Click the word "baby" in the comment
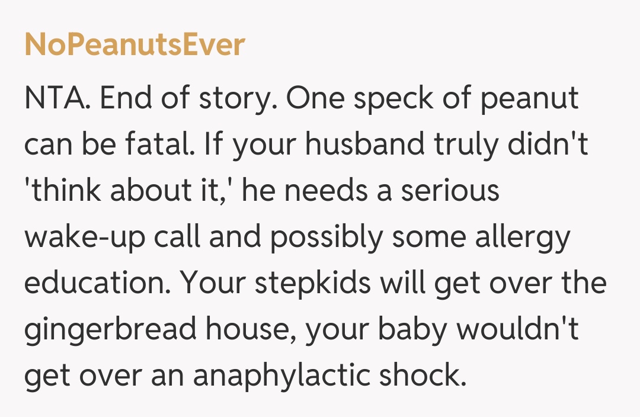The image size is (640, 417). coord(412,331)
